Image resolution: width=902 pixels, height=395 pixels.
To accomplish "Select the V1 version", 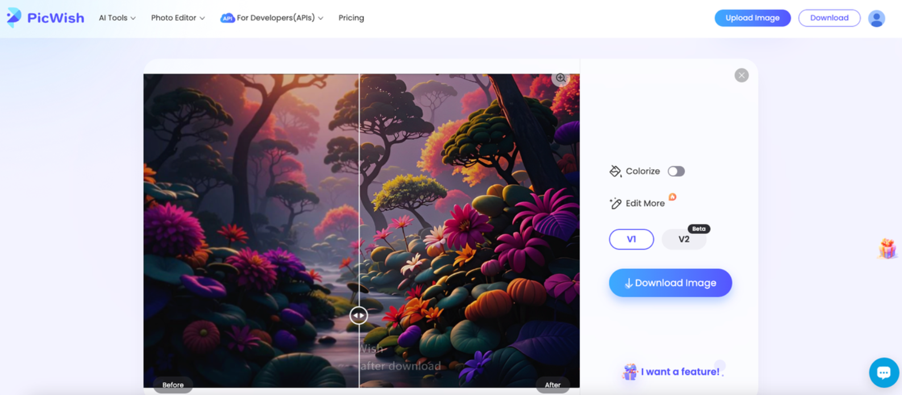I will [631, 239].
